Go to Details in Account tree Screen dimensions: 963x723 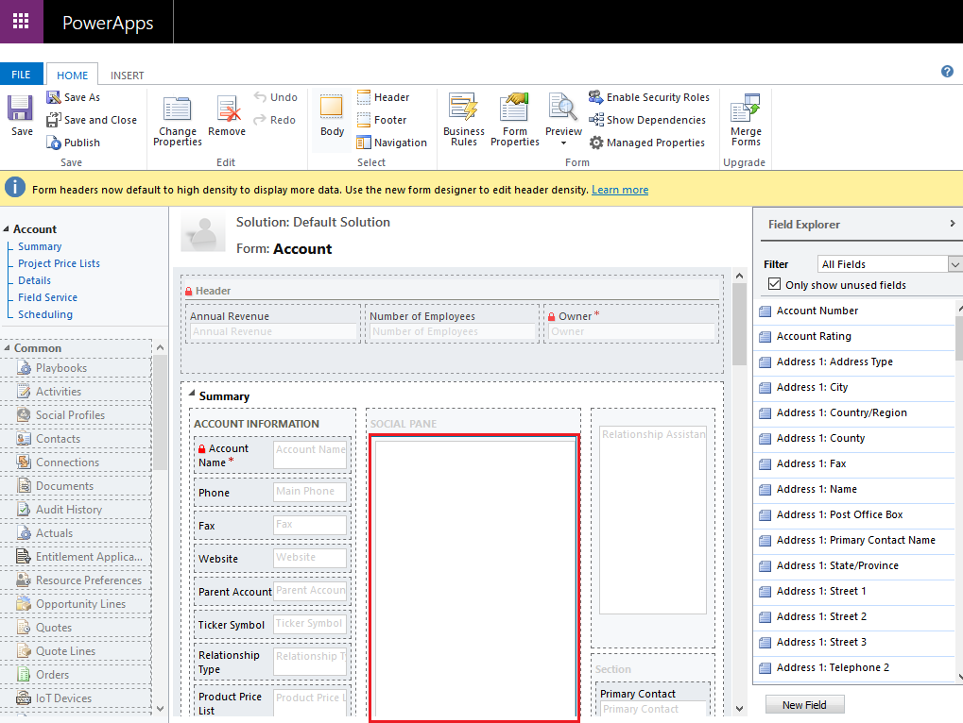(x=34, y=280)
